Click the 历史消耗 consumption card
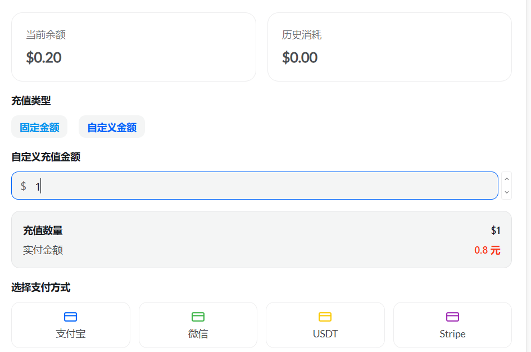 [x=389, y=47]
